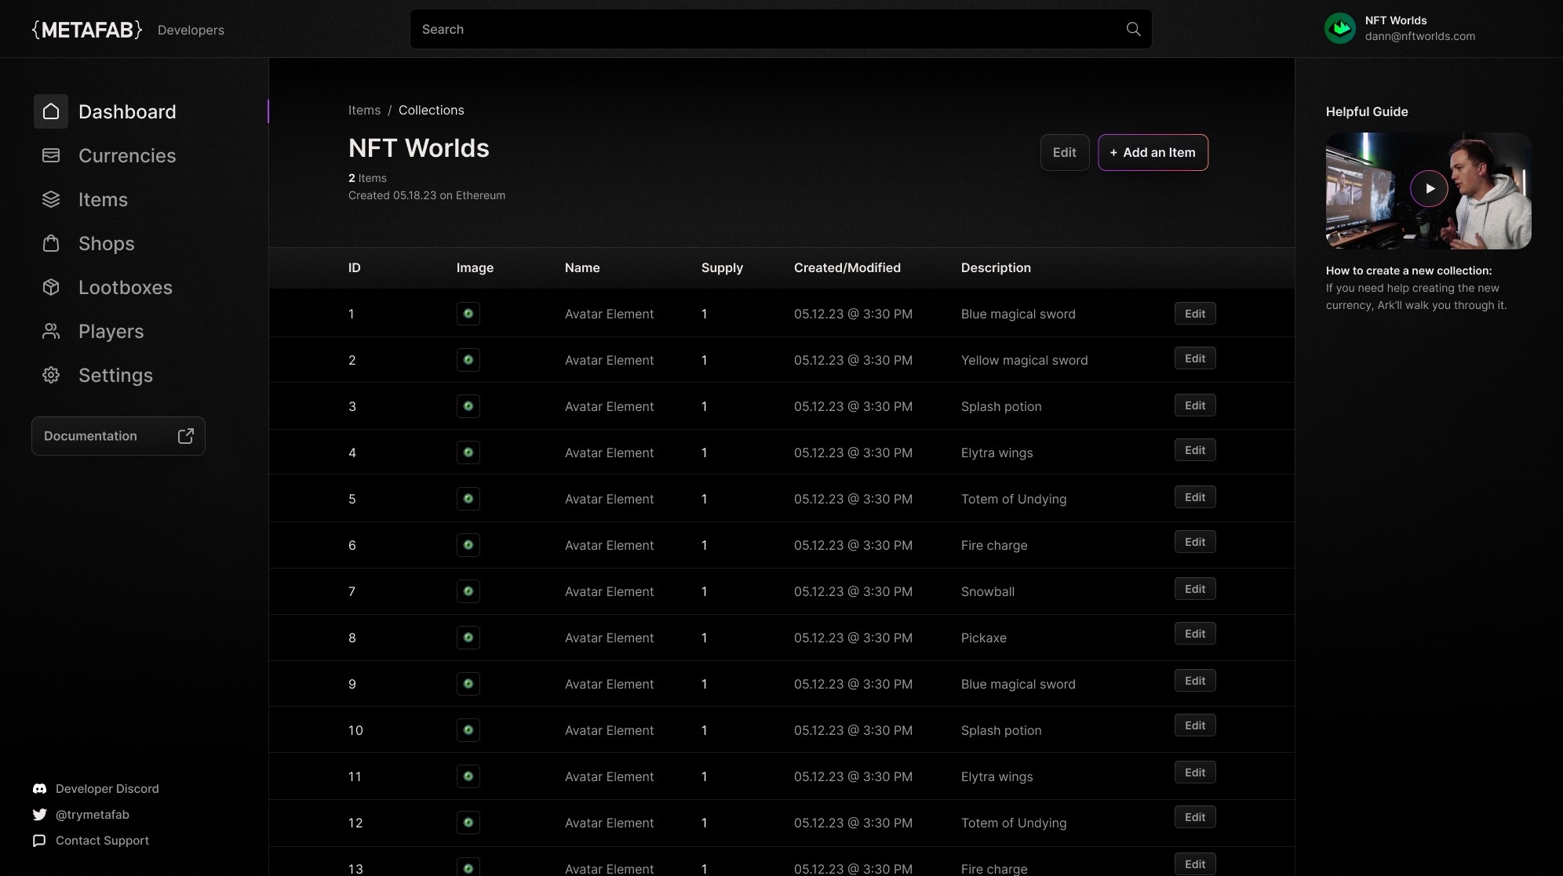Open the Currencies section icon

[x=51, y=155]
